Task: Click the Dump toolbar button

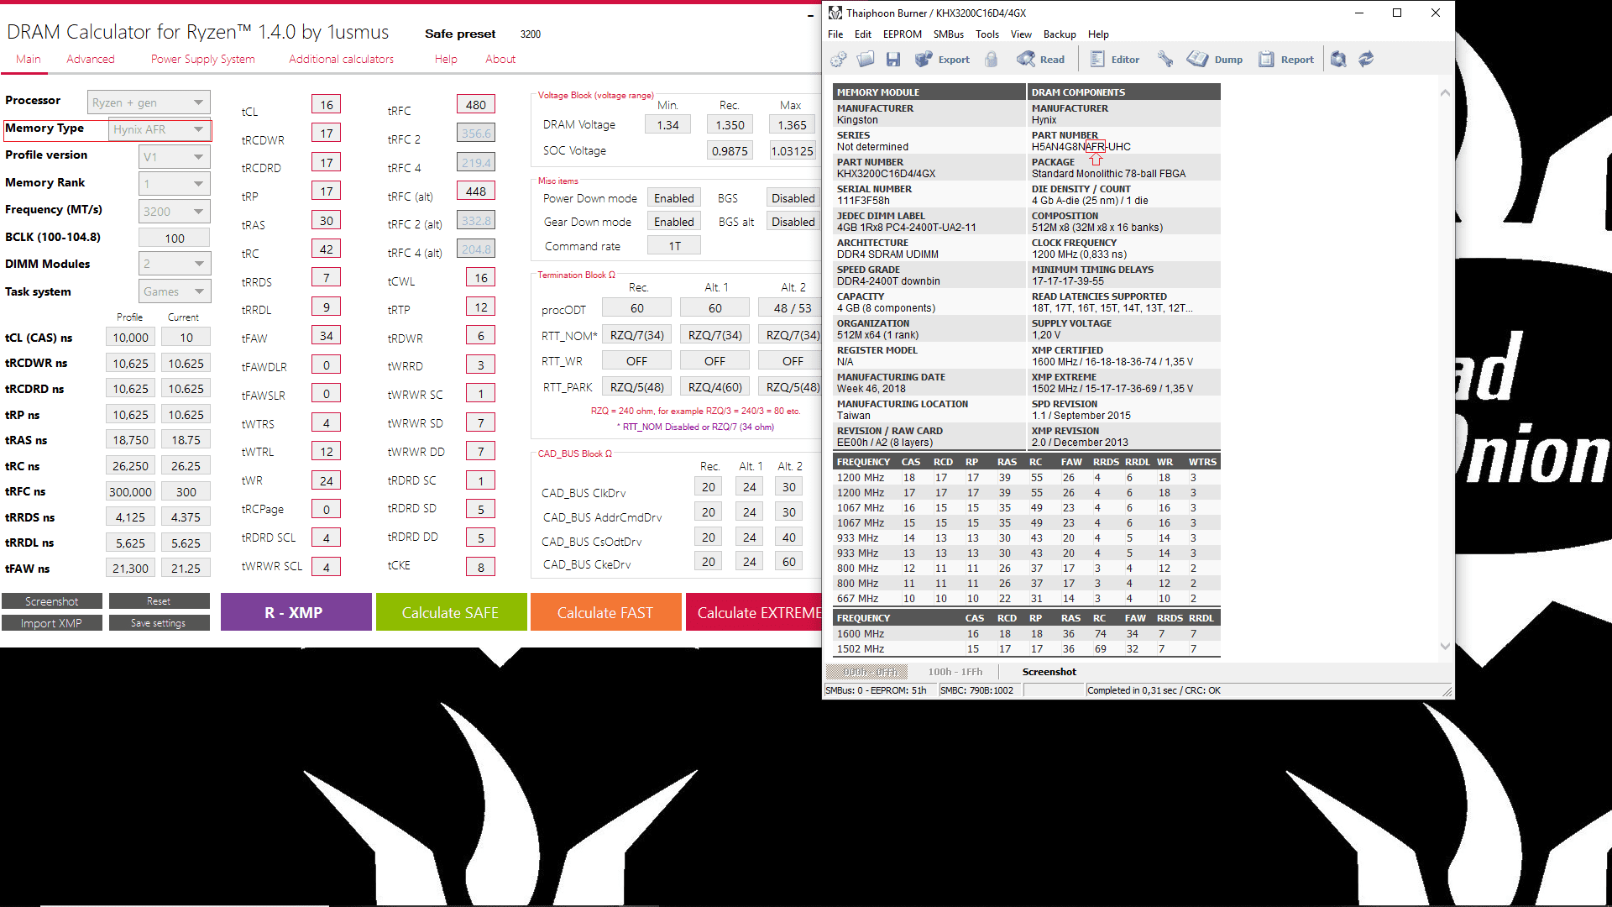Action: tap(1215, 59)
